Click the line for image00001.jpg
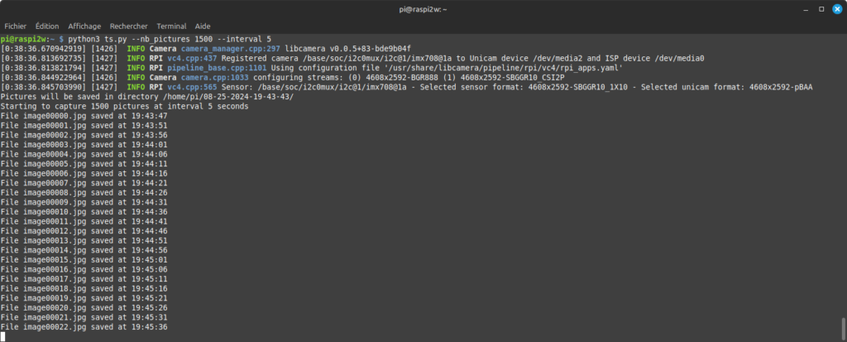Image resolution: width=847 pixels, height=342 pixels. click(84, 126)
